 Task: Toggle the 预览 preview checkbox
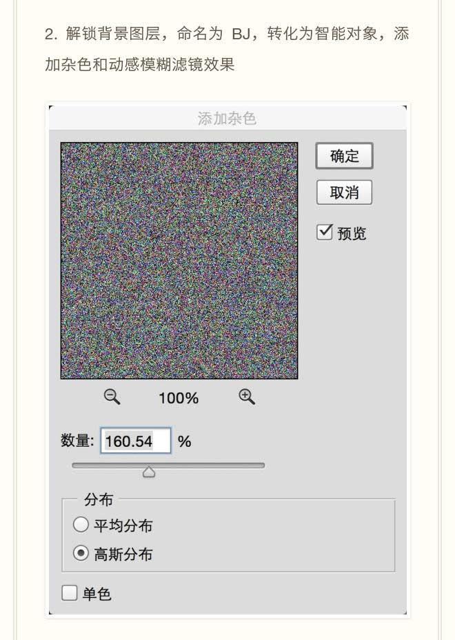pyautogui.click(x=325, y=232)
